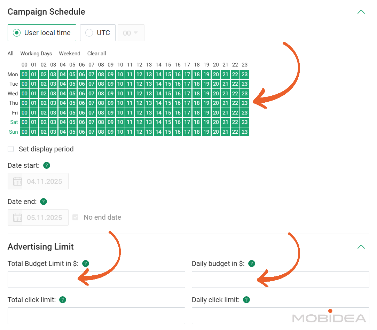Screen dimensions: 377x330
Task: Enable Set display period checkbox
Action: click(10, 149)
